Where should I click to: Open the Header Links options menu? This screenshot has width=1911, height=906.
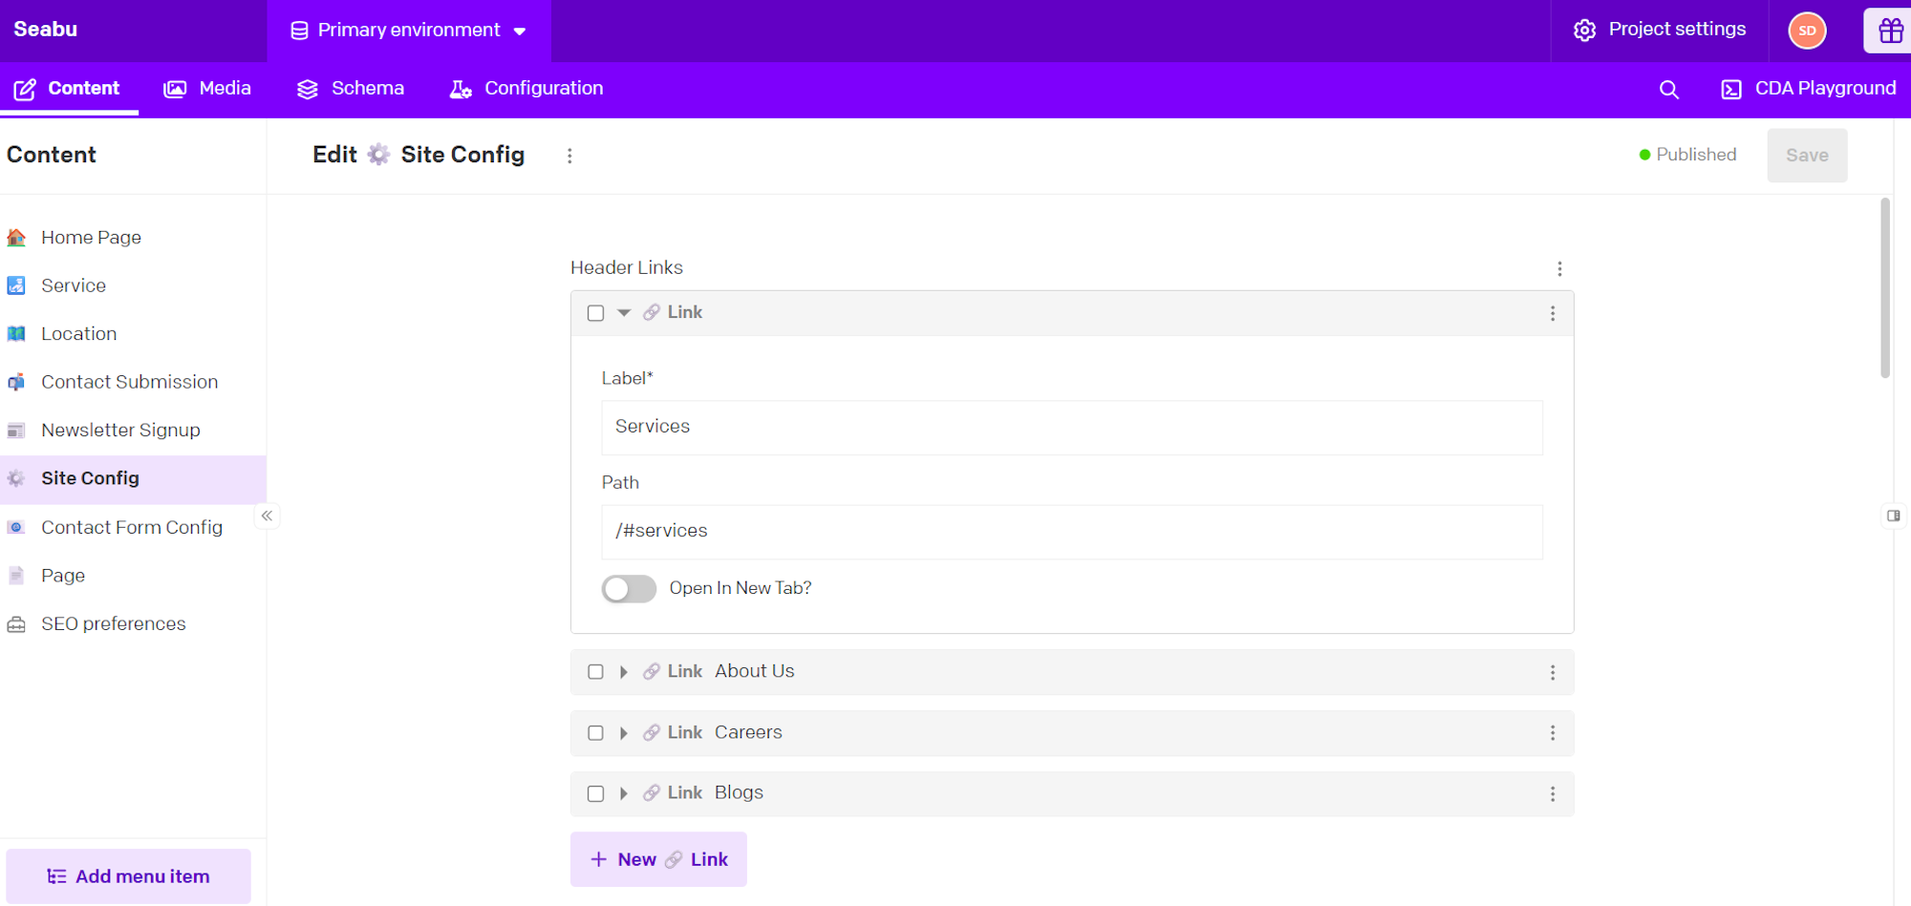point(1559,269)
